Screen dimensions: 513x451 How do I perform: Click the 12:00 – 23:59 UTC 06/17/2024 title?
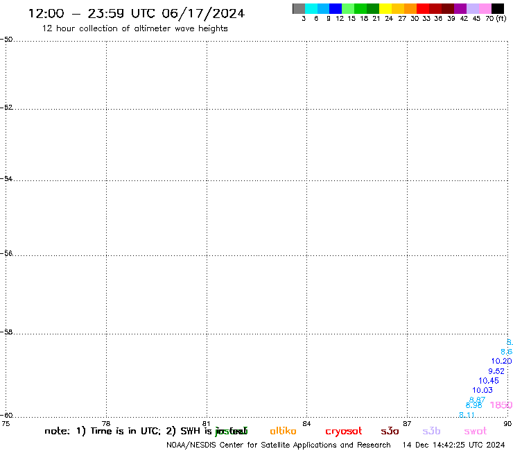coord(137,13)
